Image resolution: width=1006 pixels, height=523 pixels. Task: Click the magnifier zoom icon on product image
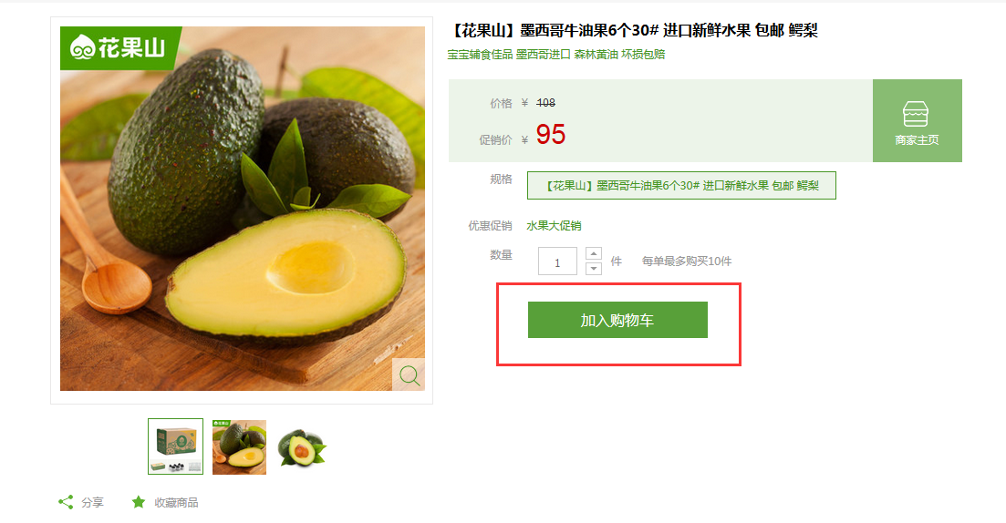409,375
